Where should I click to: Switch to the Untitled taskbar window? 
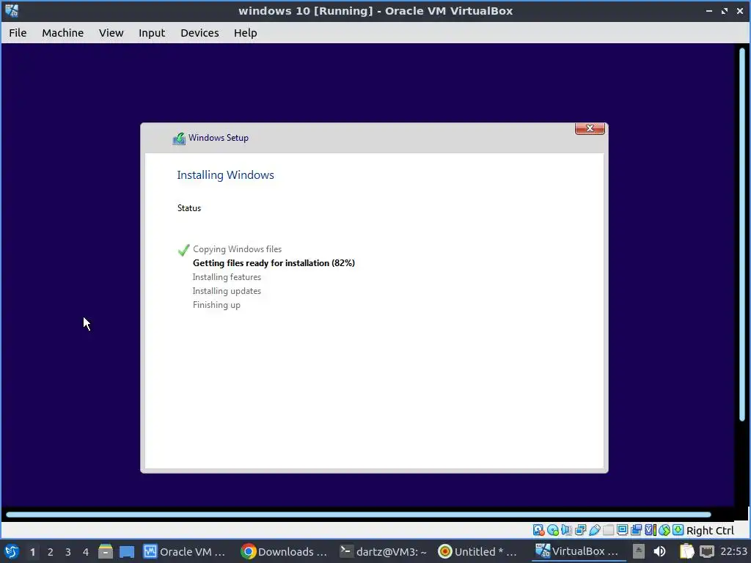tap(477, 551)
